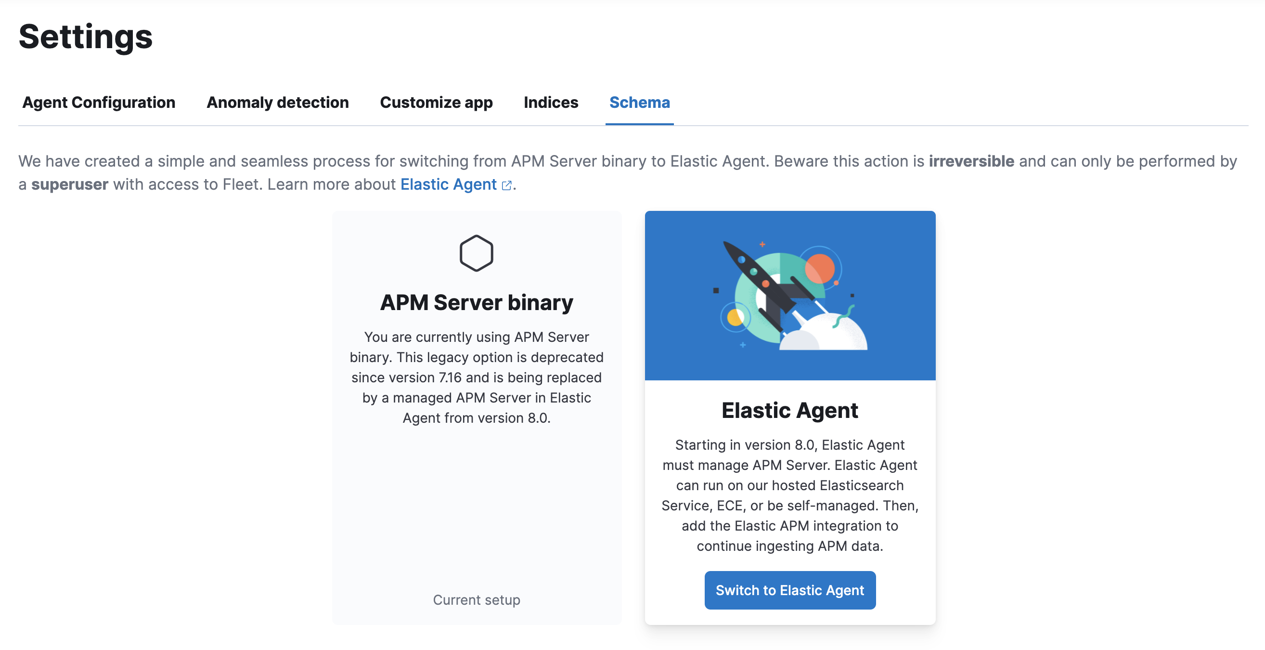The height and width of the screenshot is (650, 1265).
Task: Switch to the Customize app tab
Action: coord(436,103)
